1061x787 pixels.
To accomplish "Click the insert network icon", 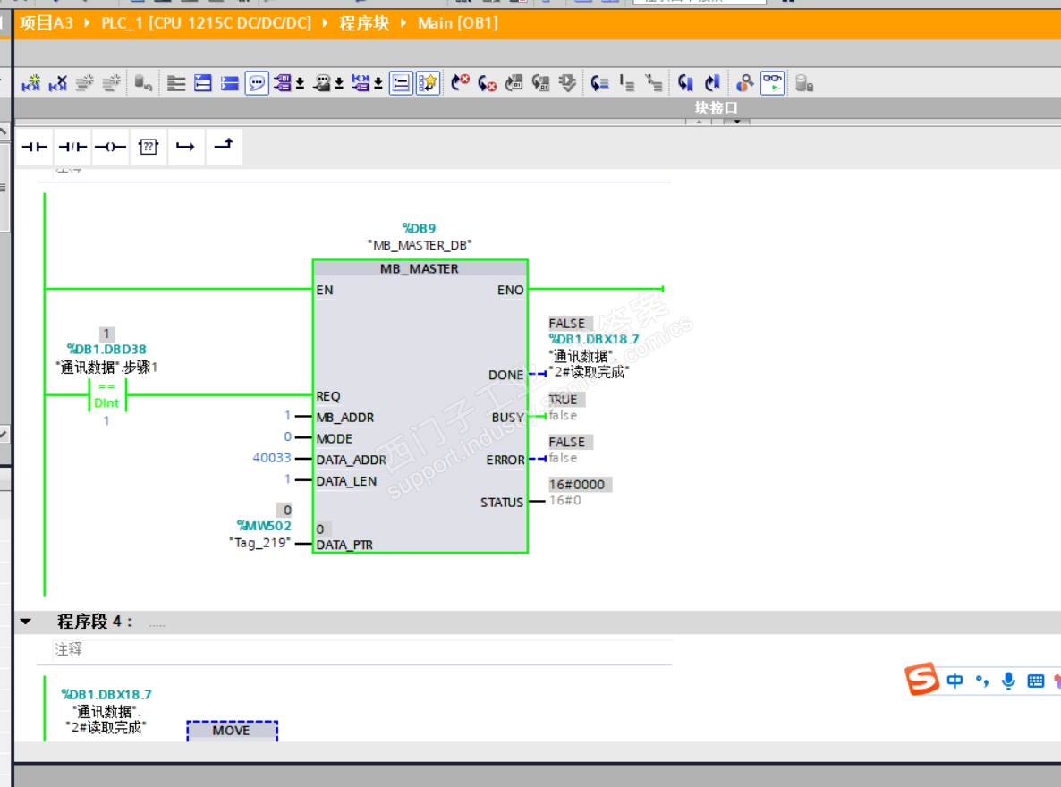I will click(x=31, y=83).
